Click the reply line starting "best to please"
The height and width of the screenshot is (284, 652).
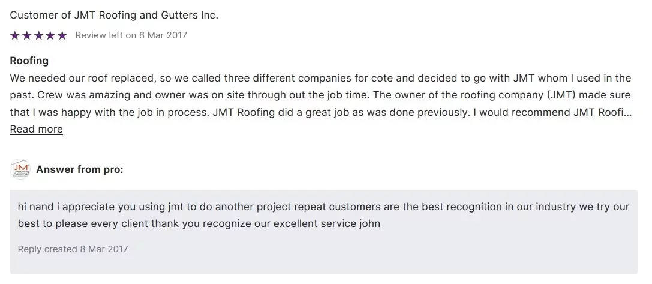pos(180,224)
